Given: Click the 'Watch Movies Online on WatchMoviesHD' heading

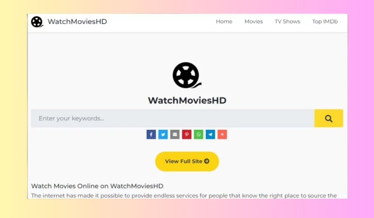Looking at the screenshot, I should click(x=97, y=186).
